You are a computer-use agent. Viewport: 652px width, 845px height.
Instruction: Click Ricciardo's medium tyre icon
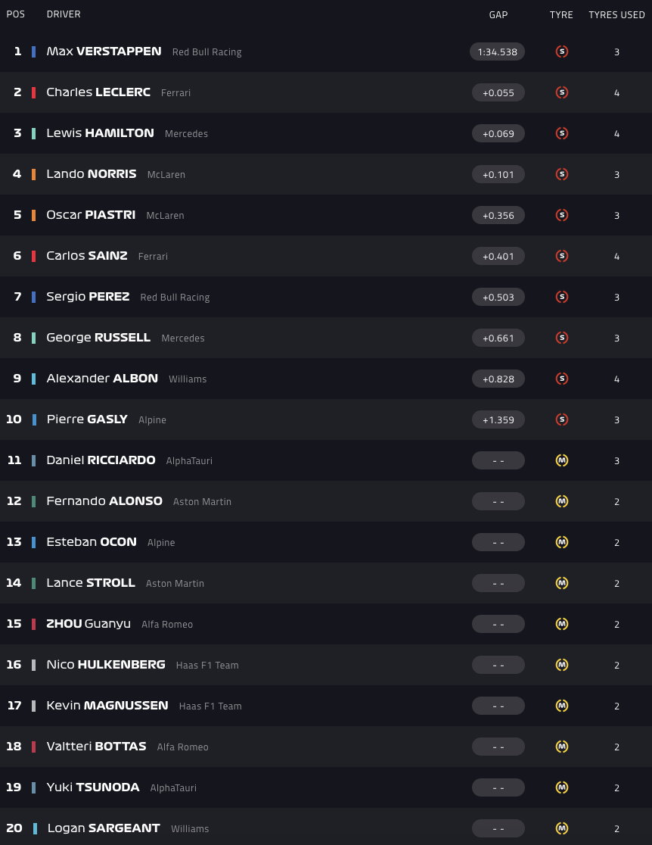(x=561, y=460)
